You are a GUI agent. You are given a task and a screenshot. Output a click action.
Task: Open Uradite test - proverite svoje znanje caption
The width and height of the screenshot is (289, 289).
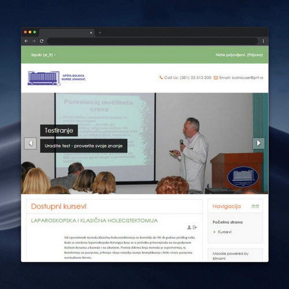point(84,146)
